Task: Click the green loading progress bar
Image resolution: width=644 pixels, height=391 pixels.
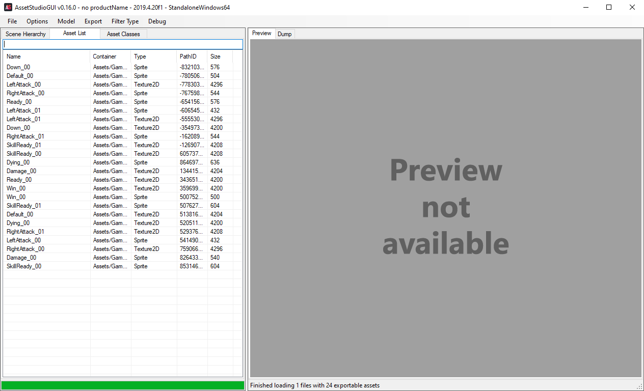Action: tap(123, 385)
